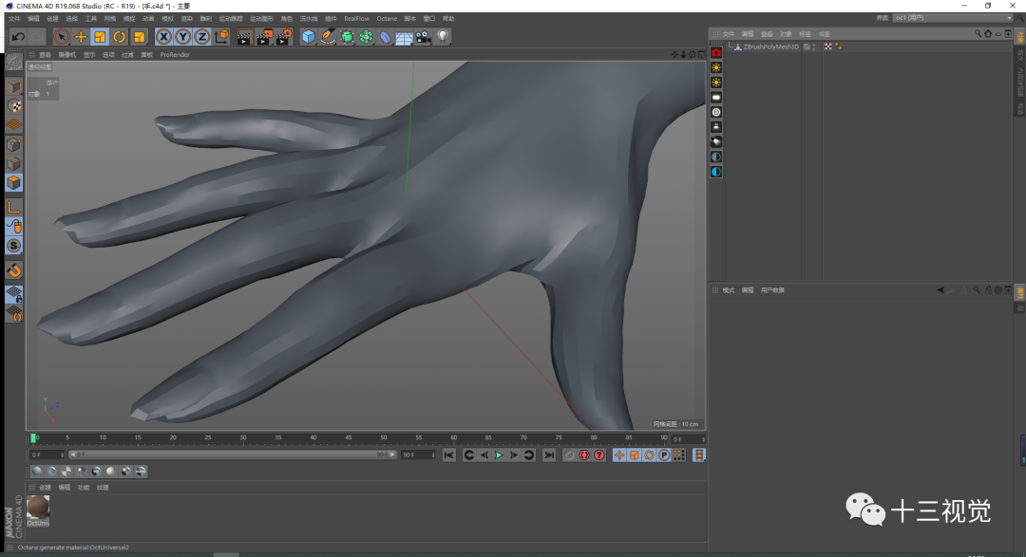Toggle ZBrushPolyMesh3D visibility dots
The width and height of the screenshot is (1026, 557).
click(814, 47)
